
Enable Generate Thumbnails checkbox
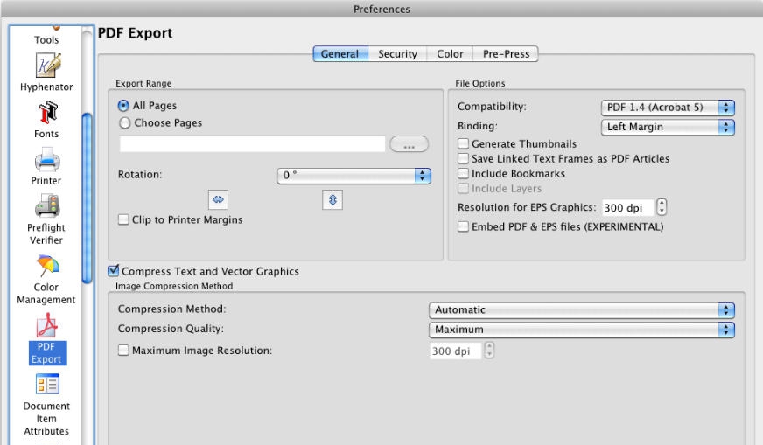(464, 143)
